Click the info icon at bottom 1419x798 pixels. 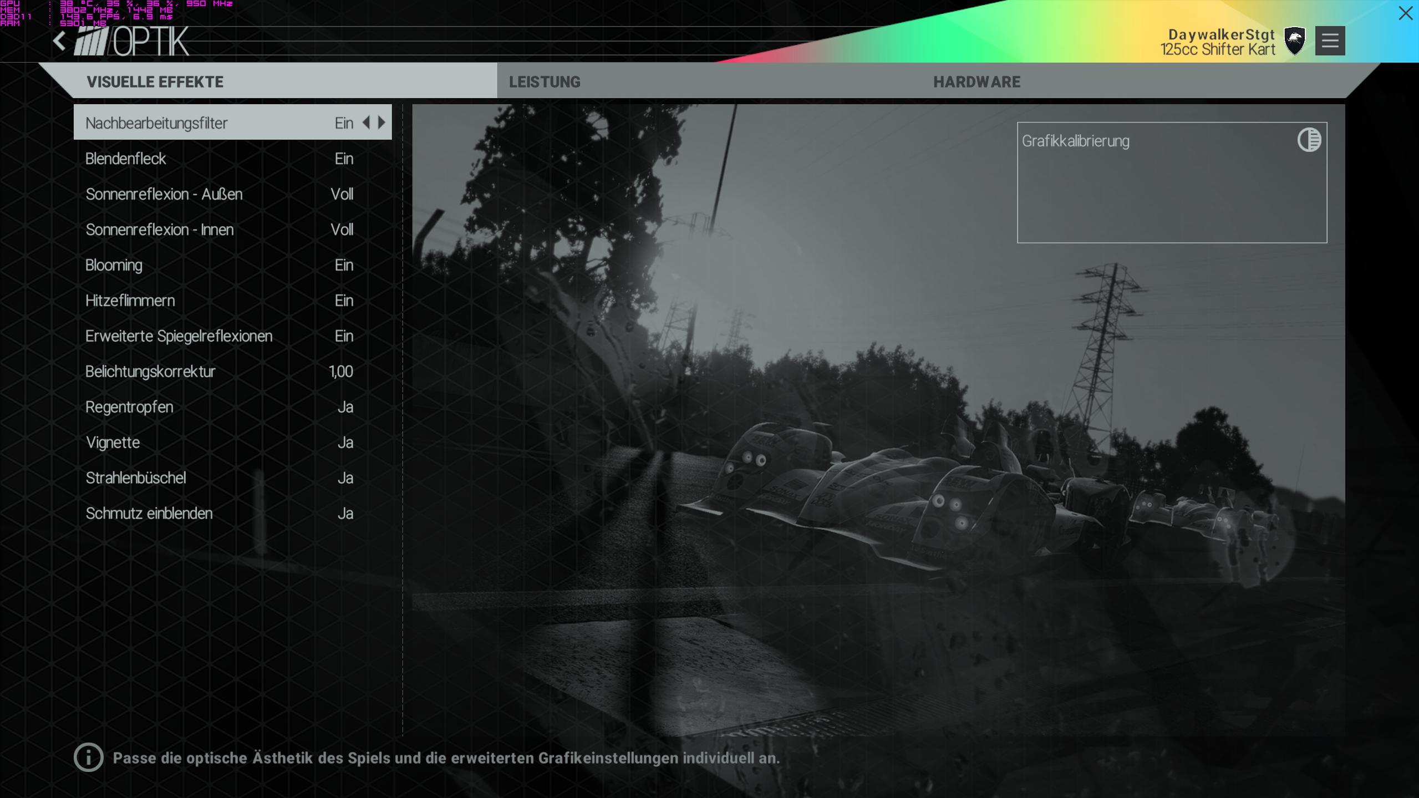pos(89,757)
